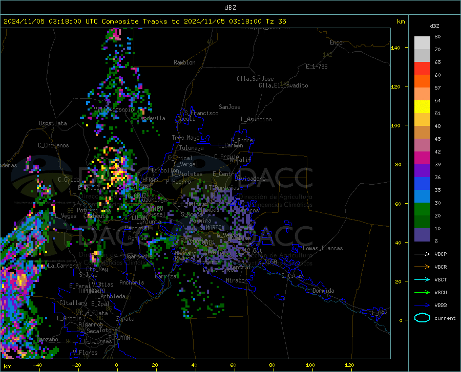Click the blue VBBB arrow legend icon
The width and height of the screenshot is (461, 372).
tap(422, 305)
